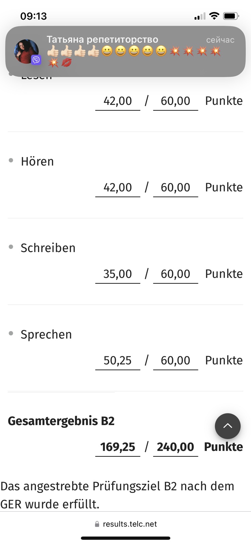Tap the scroll-to-top arrow button
The image size is (251, 545).
[x=228, y=426]
